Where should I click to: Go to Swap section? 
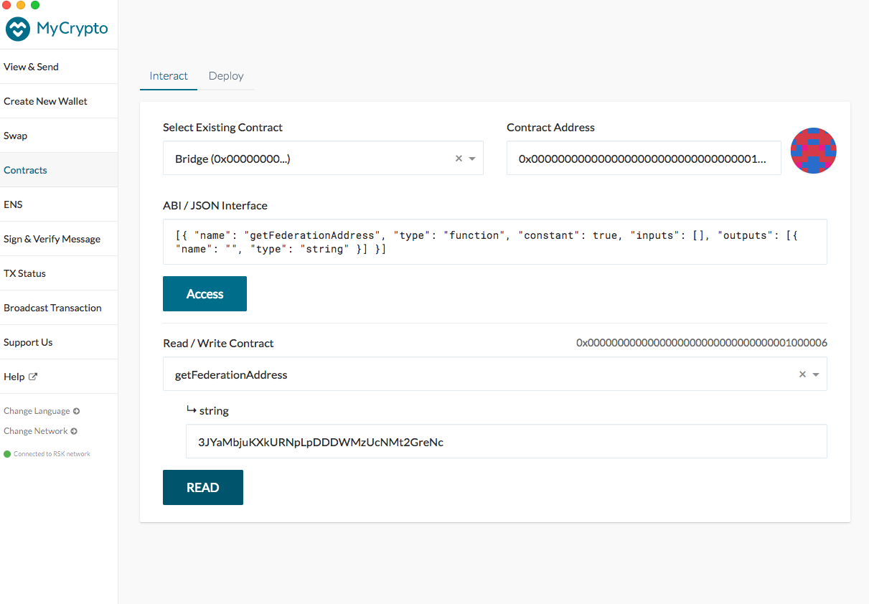point(59,136)
